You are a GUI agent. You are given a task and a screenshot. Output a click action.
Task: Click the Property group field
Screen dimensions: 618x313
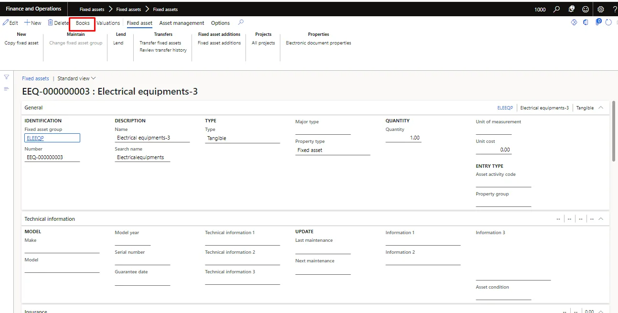coord(503,202)
